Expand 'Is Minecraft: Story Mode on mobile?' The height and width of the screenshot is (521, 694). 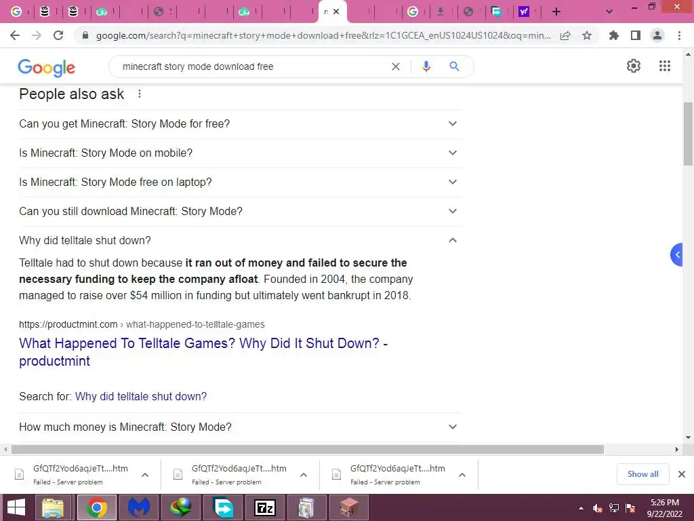tap(239, 153)
